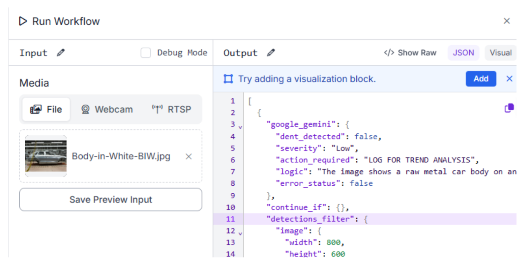
Task: Click Save Preview Input button
Action: (111, 199)
